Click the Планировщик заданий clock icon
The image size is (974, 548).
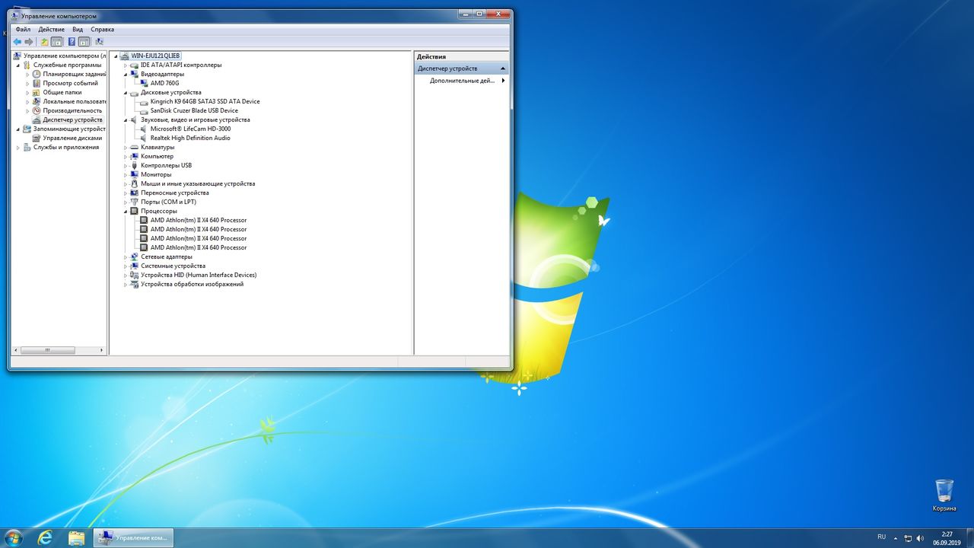37,74
